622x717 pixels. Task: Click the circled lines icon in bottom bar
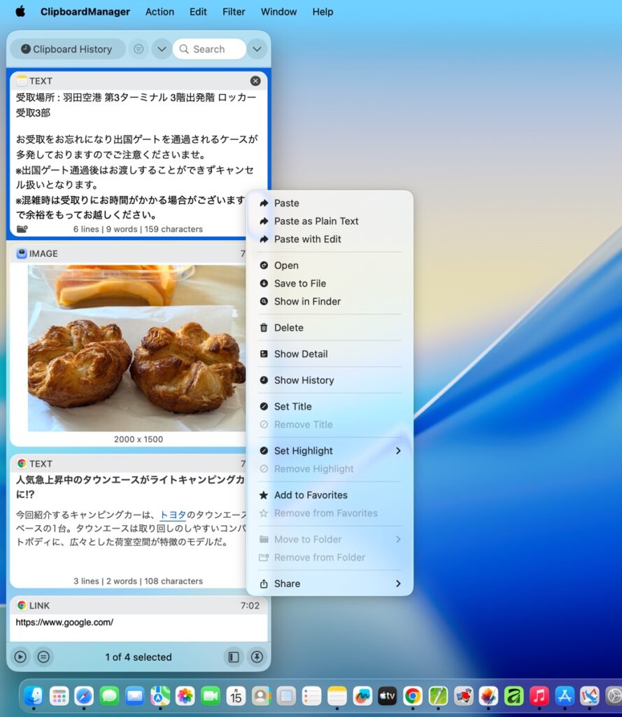(x=43, y=657)
